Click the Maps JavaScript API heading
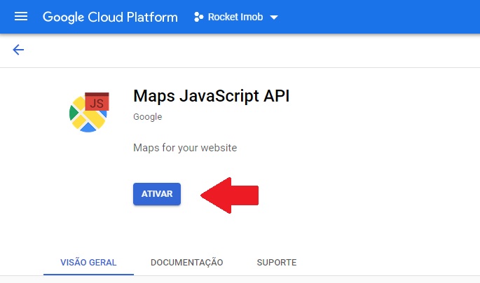480x283 pixels. [211, 96]
